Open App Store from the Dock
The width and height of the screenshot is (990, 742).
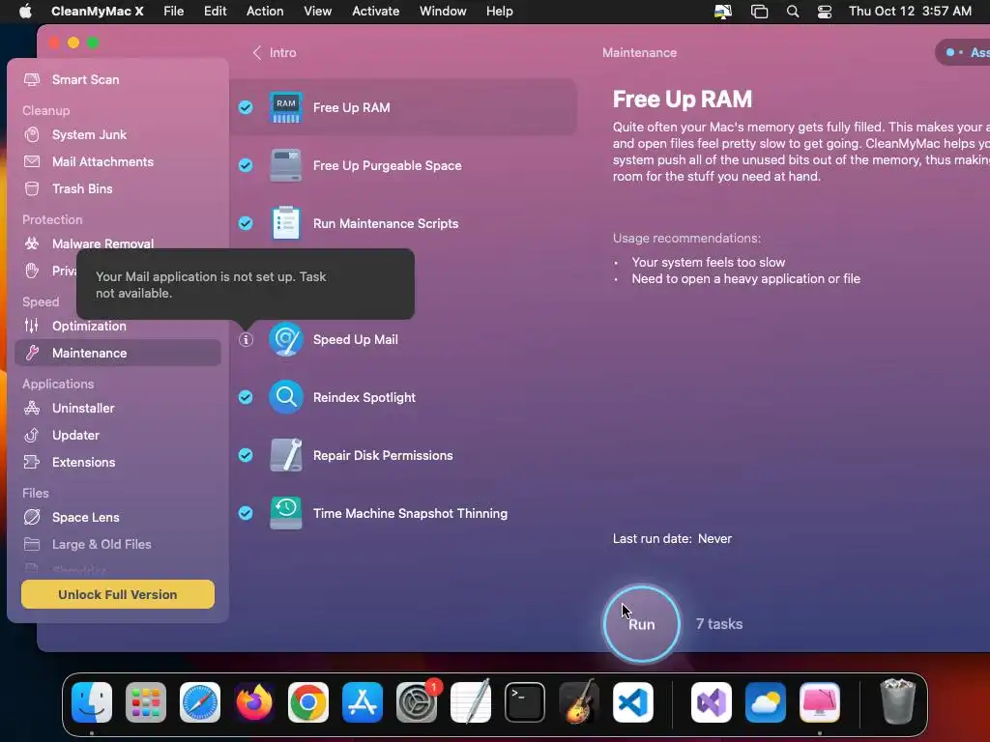(x=363, y=702)
